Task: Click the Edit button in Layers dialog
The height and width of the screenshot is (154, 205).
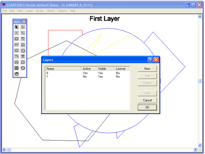Action: pos(147,76)
